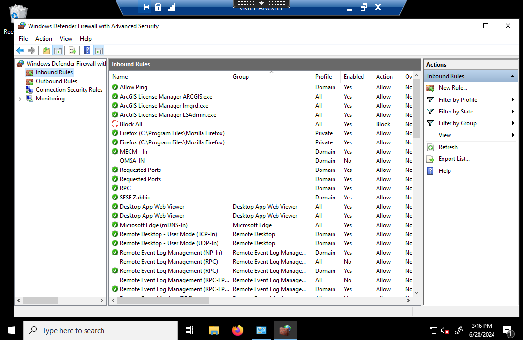Open the View menu in menu bar
The height and width of the screenshot is (340, 523).
coord(66,39)
